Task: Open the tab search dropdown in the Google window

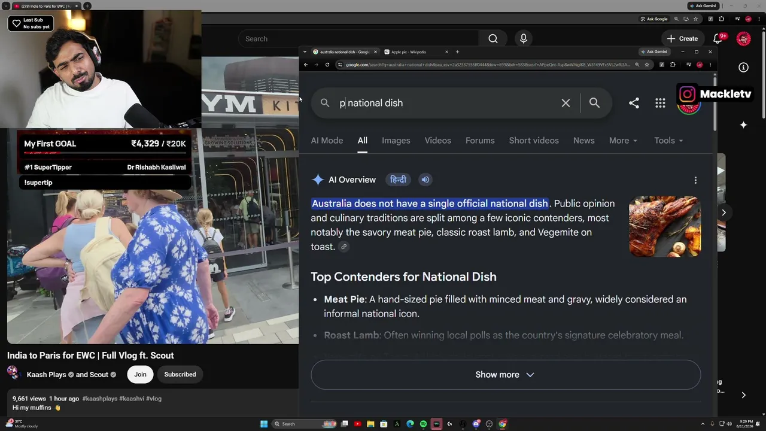Action: pos(305,52)
